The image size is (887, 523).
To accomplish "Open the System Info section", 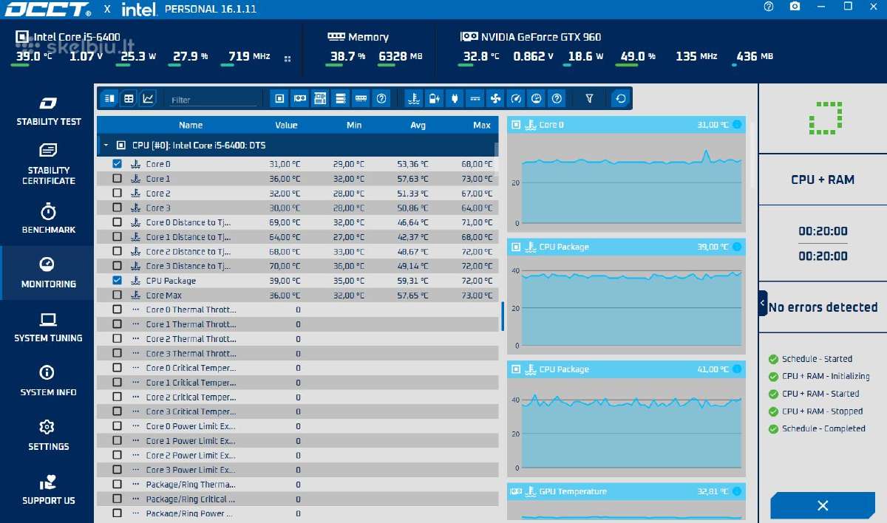I will 48,381.
